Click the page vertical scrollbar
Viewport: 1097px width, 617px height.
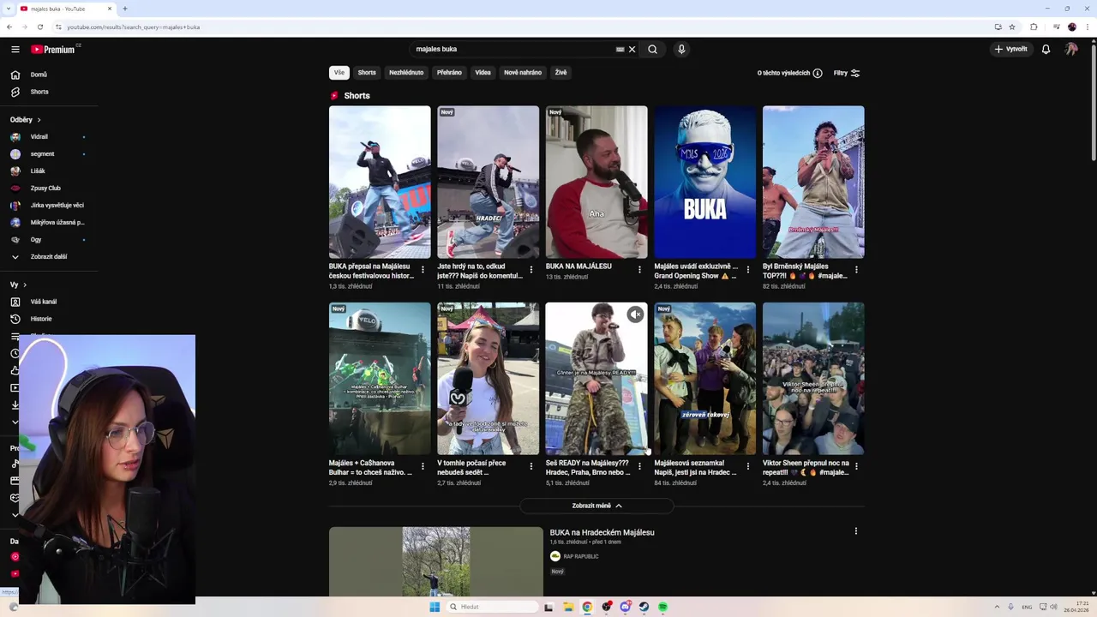[1093, 103]
